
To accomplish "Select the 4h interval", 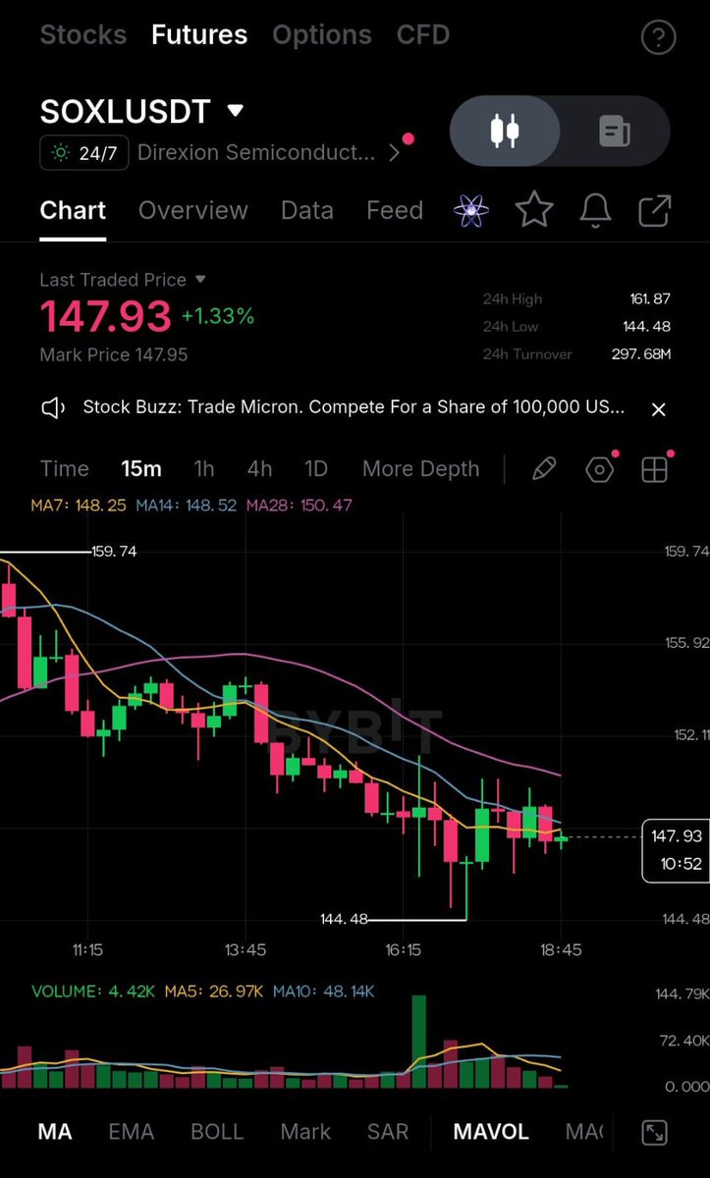I will (x=259, y=469).
